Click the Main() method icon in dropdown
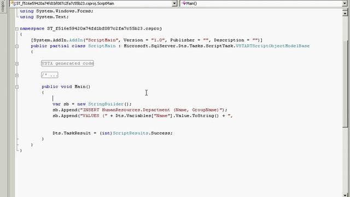The height and width of the screenshot is (197, 350). click(x=184, y=3)
